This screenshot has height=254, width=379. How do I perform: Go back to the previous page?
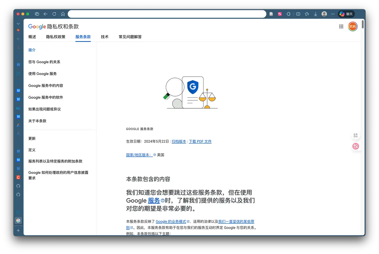coord(46,14)
